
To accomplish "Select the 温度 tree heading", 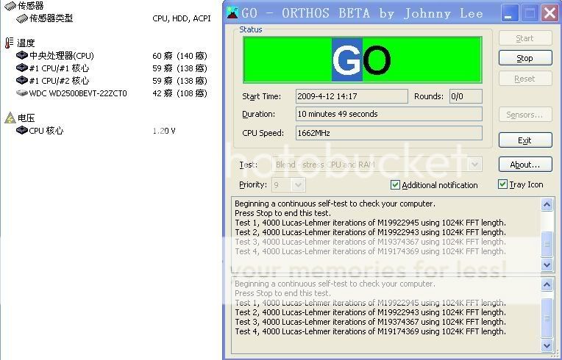I will coord(26,43).
